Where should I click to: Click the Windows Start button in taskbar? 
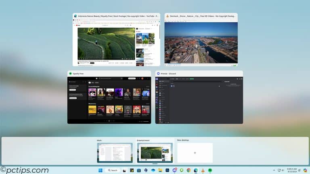click(100, 170)
